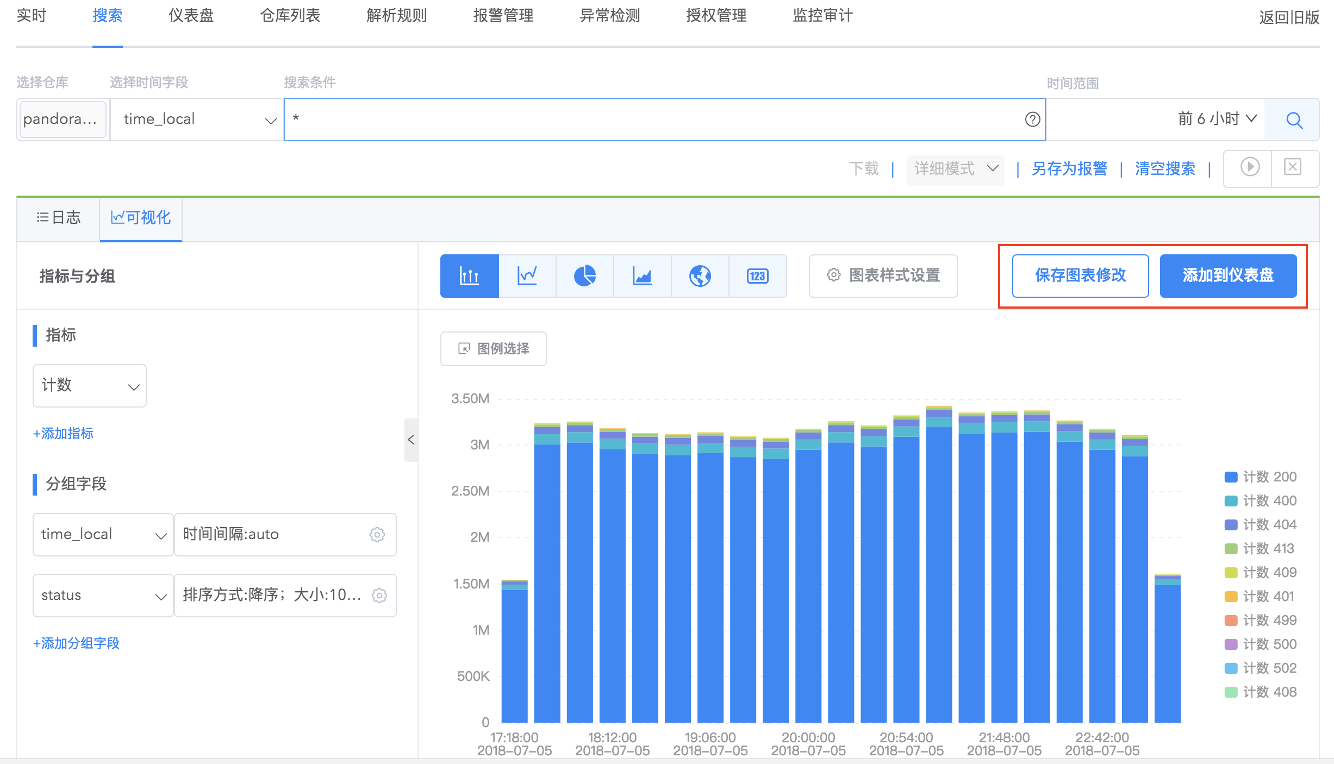Switch to the 报警管理 tab
1334x764 pixels.
point(503,16)
